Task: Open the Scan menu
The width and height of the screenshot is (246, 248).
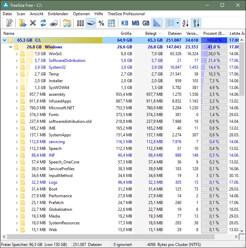Action: pos(21,14)
